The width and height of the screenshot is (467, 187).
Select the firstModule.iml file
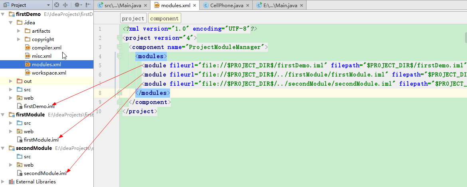42,140
